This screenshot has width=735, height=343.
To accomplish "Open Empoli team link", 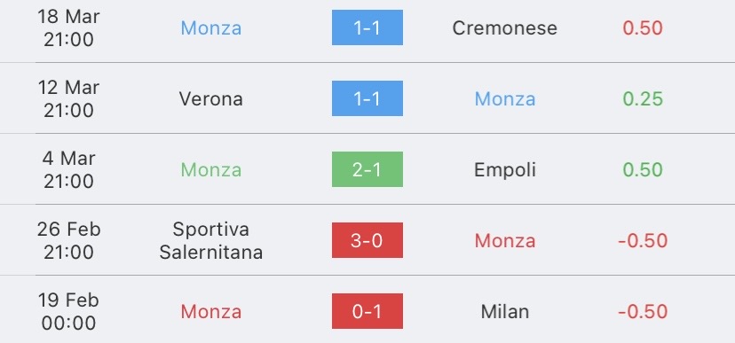I will 505,170.
